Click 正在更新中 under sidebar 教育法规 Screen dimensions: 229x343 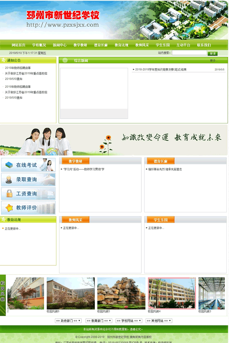[13, 229]
